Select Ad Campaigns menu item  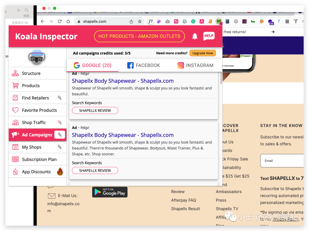[37, 135]
